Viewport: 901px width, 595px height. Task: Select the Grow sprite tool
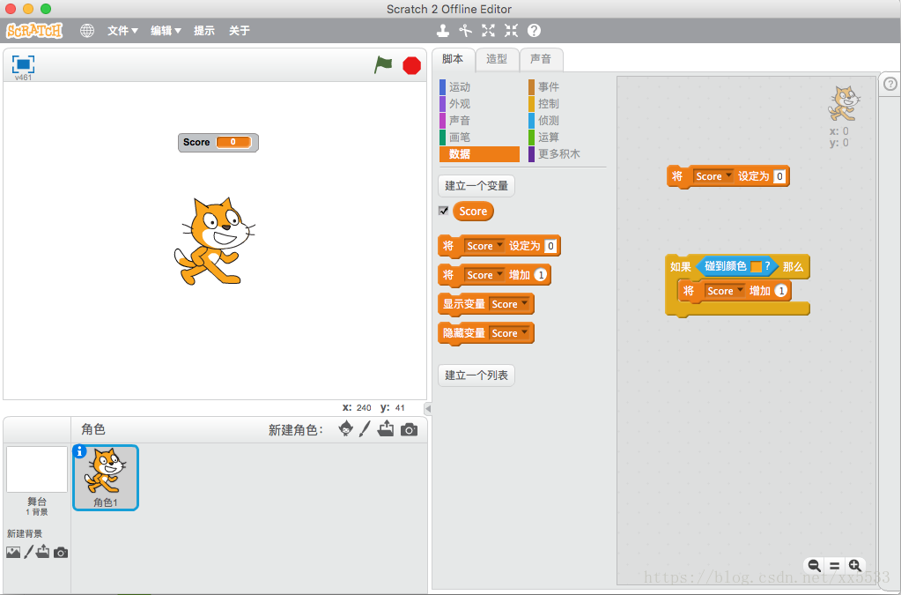coord(488,31)
